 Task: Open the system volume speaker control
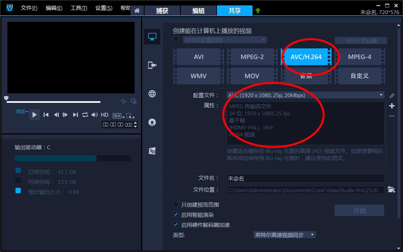tap(95, 115)
